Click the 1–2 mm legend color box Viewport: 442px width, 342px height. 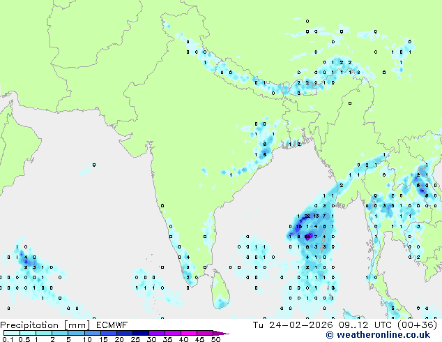pyautogui.click(x=44, y=333)
